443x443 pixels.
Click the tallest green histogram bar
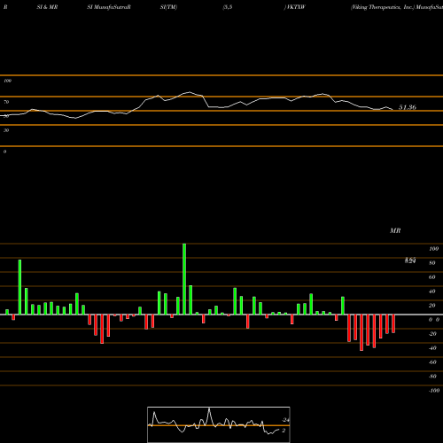[184, 279]
